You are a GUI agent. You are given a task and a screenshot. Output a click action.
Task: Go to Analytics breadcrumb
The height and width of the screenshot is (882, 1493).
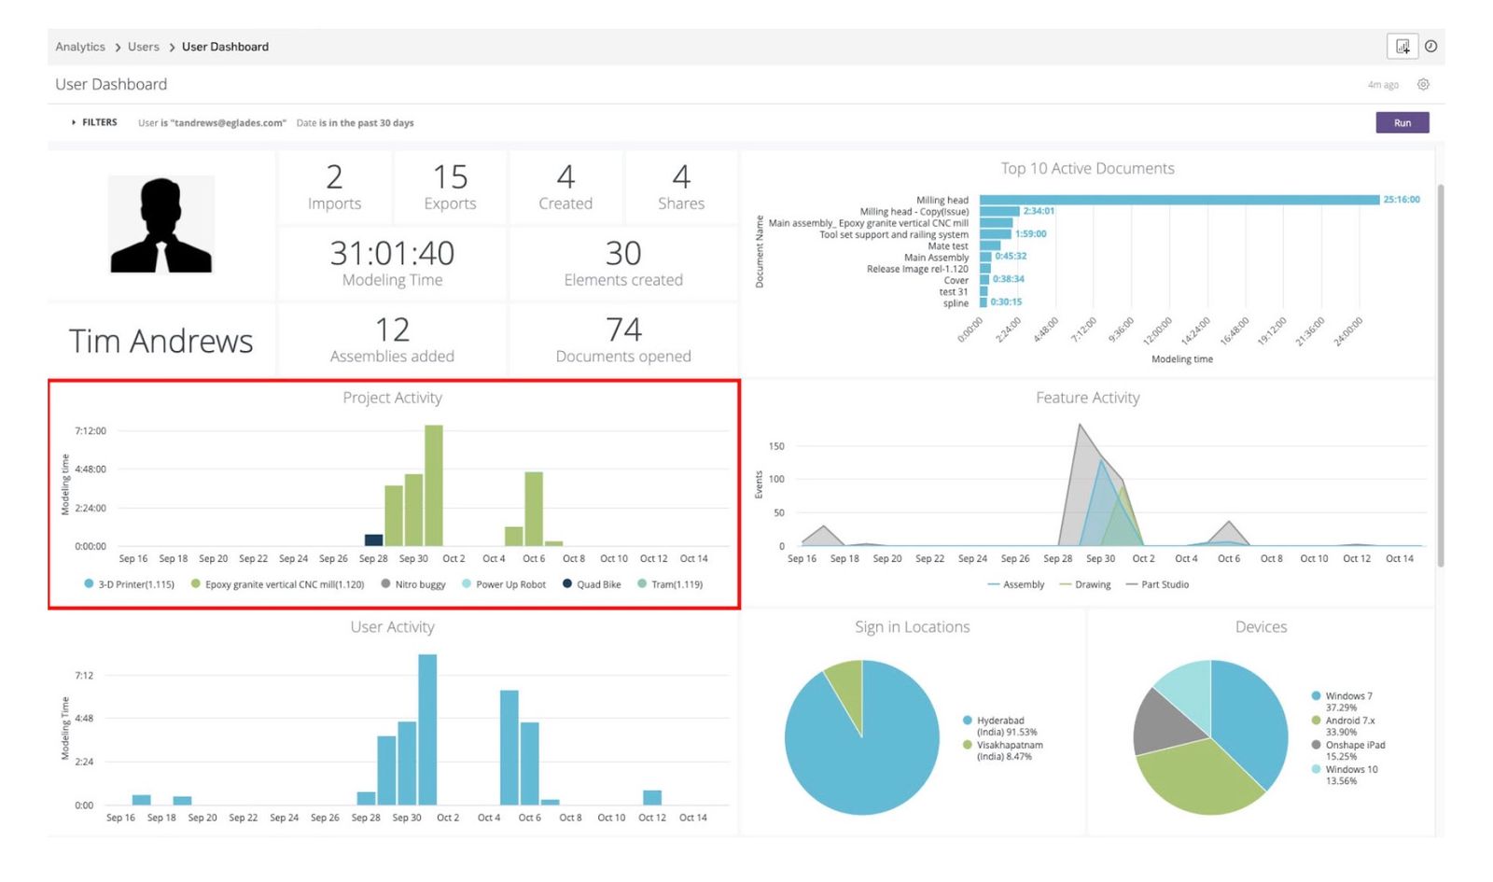click(80, 47)
